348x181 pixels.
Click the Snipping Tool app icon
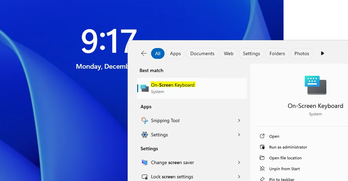(145, 120)
